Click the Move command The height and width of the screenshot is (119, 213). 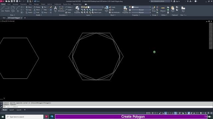pyautogui.click(x=29, y=7)
